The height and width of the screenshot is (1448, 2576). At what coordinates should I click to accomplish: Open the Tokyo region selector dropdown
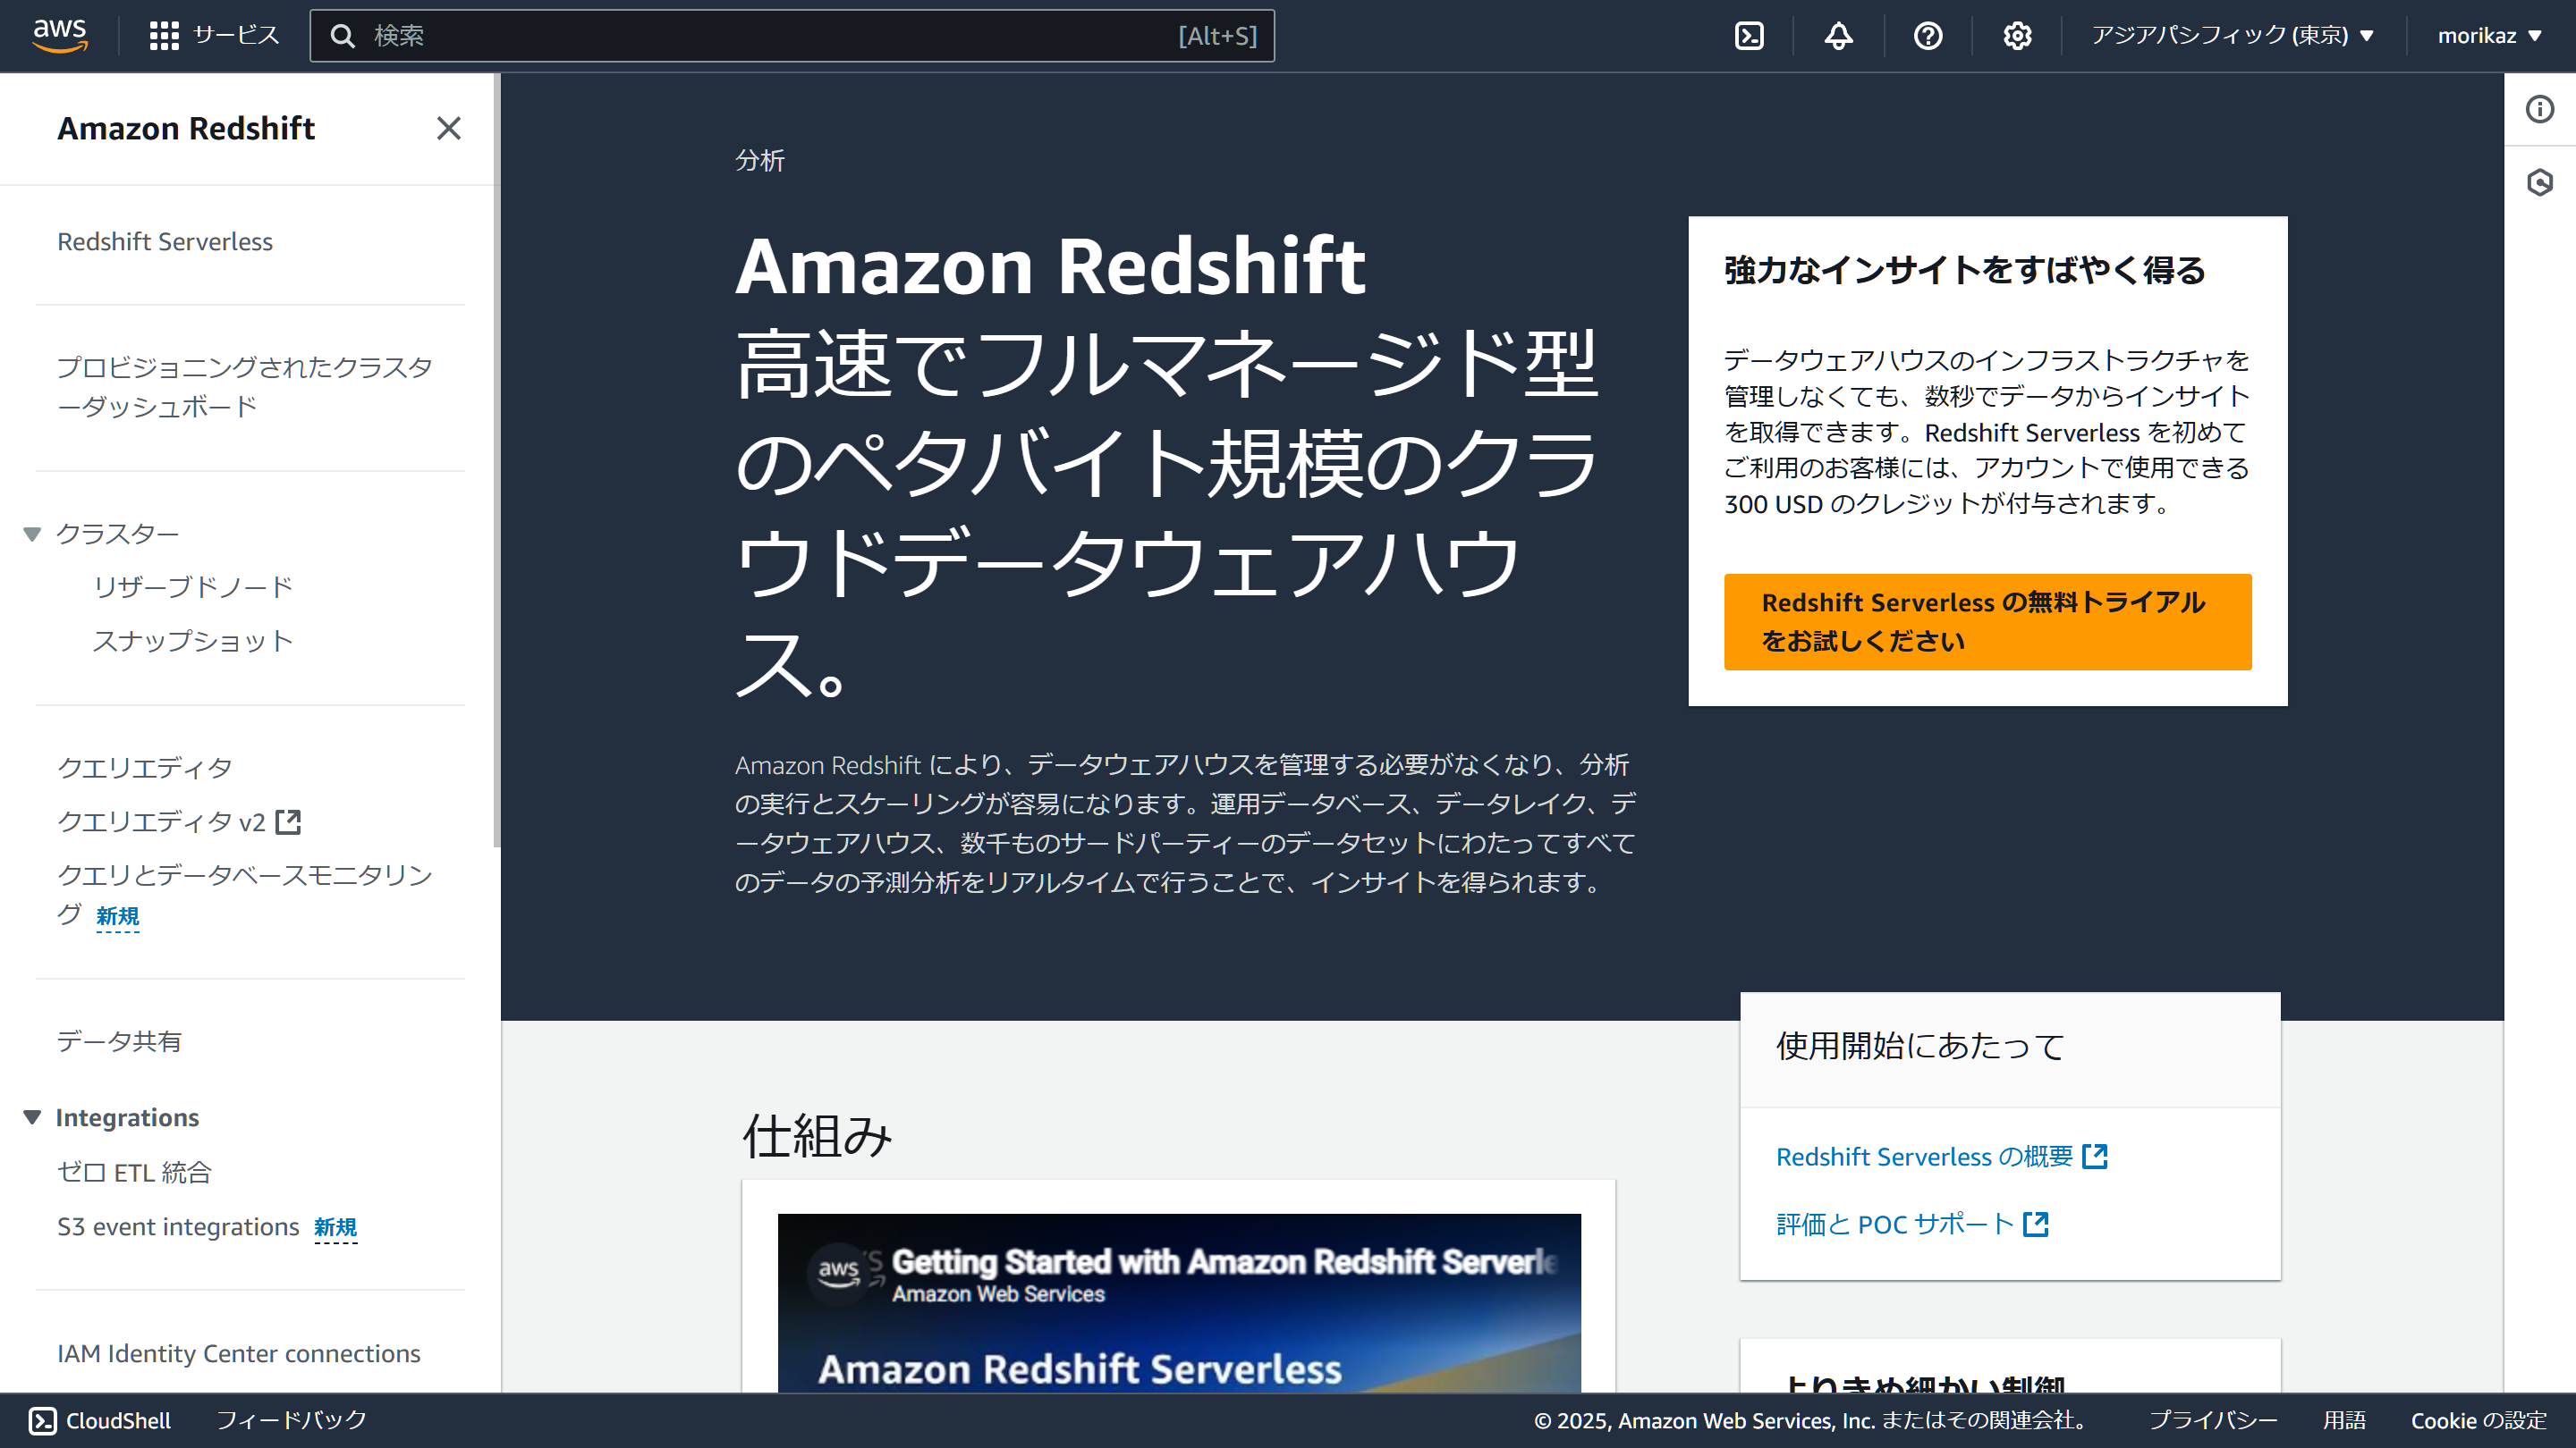[2232, 36]
